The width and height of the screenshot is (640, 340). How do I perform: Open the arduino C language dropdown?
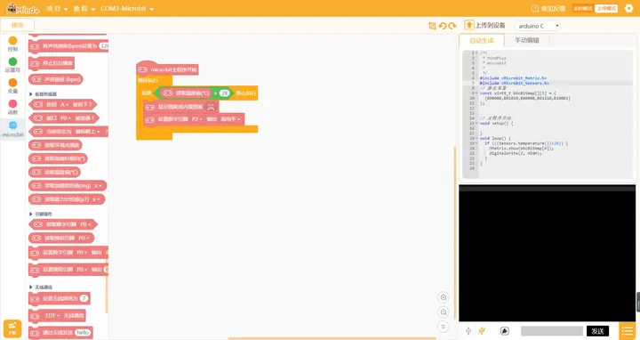(x=537, y=26)
